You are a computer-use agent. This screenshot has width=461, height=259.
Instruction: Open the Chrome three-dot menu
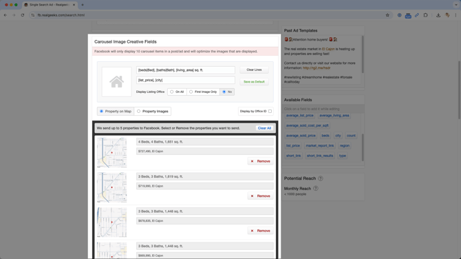click(455, 15)
